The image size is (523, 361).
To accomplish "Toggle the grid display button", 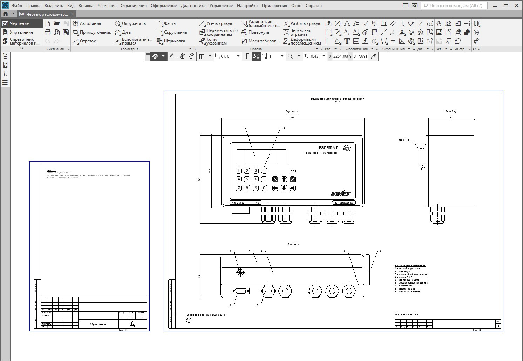I will (202, 56).
